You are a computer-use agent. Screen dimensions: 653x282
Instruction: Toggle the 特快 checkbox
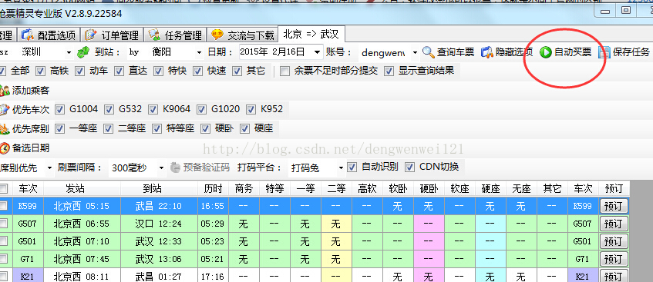158,71
